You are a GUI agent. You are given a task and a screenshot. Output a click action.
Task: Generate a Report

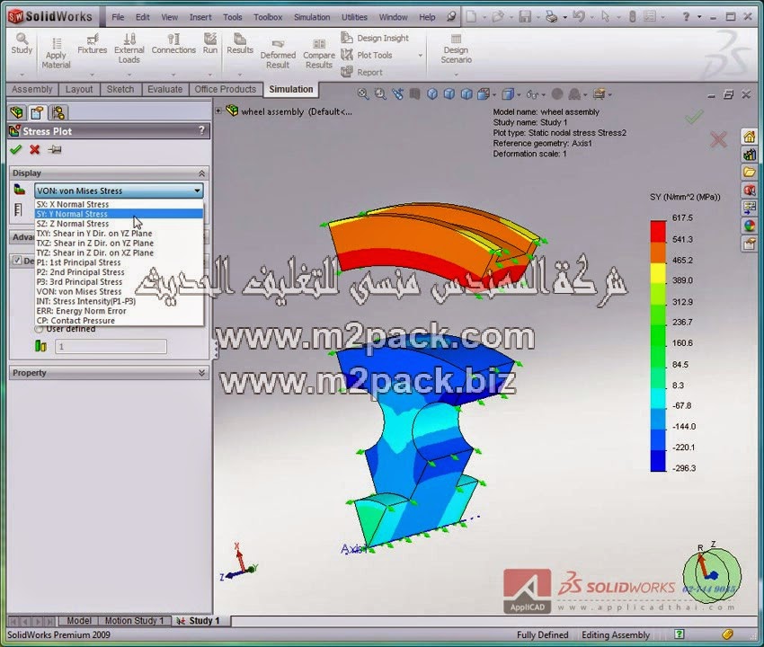click(362, 72)
